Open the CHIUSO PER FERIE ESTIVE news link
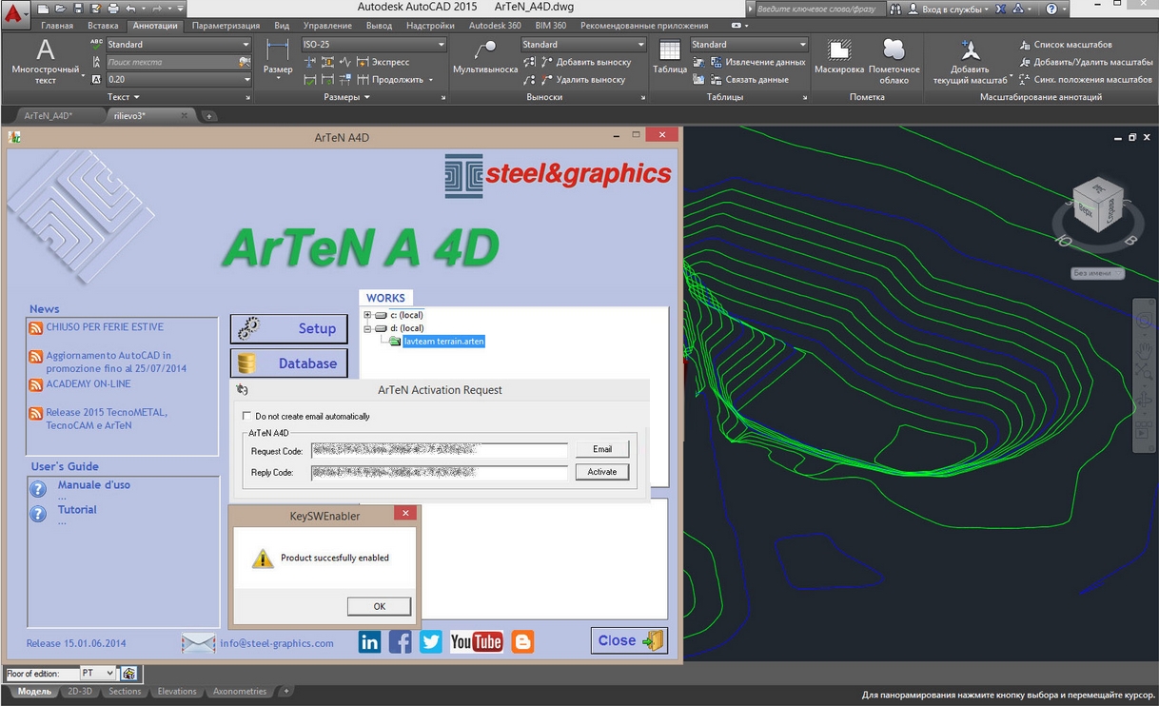The width and height of the screenshot is (1159, 706). pos(105,327)
